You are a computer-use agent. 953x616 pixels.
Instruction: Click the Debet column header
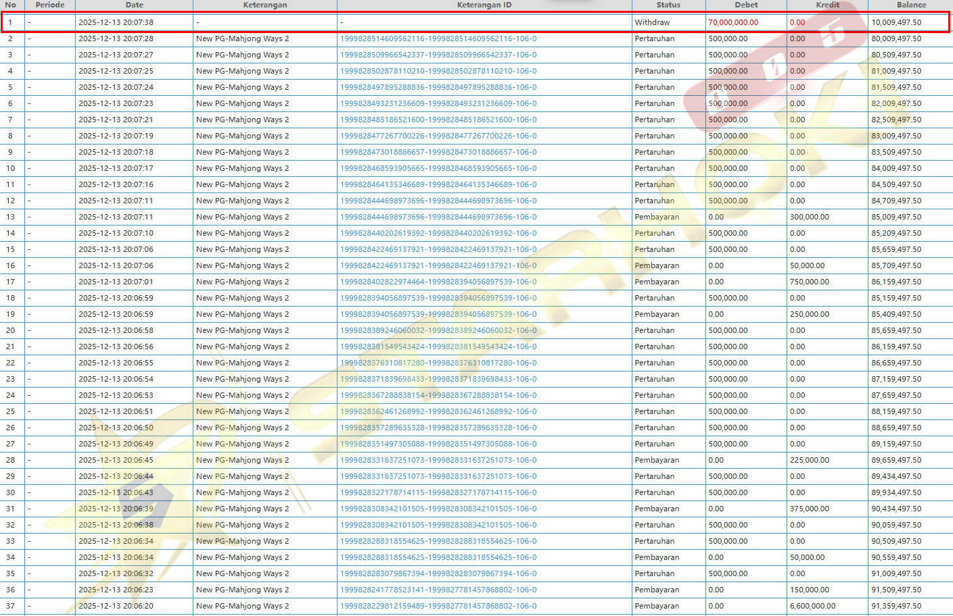(746, 5)
